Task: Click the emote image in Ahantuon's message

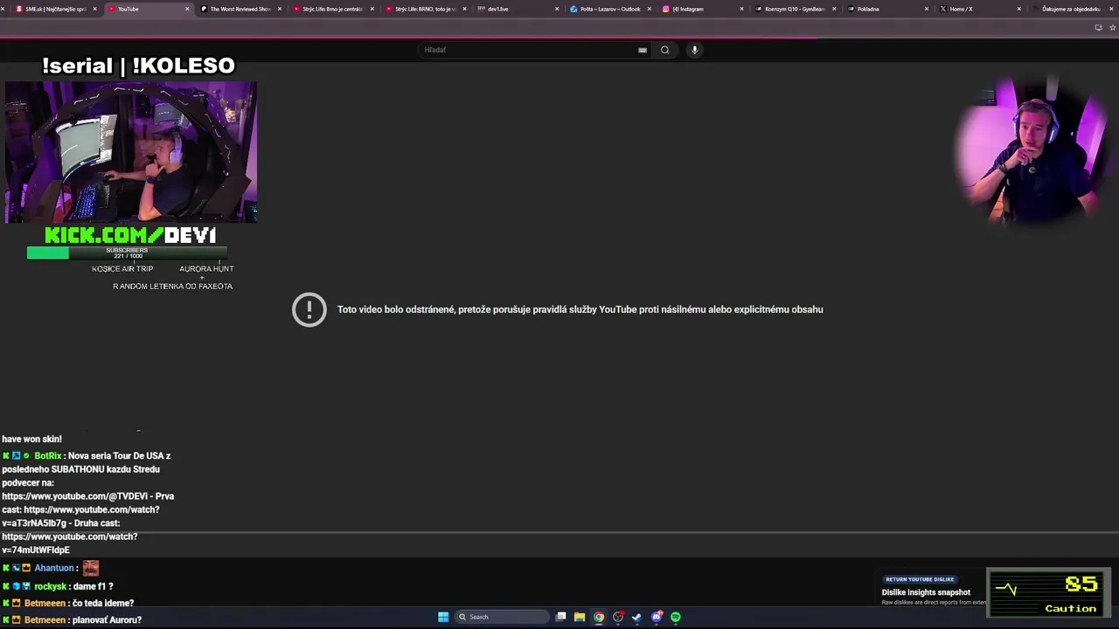Action: (x=91, y=568)
